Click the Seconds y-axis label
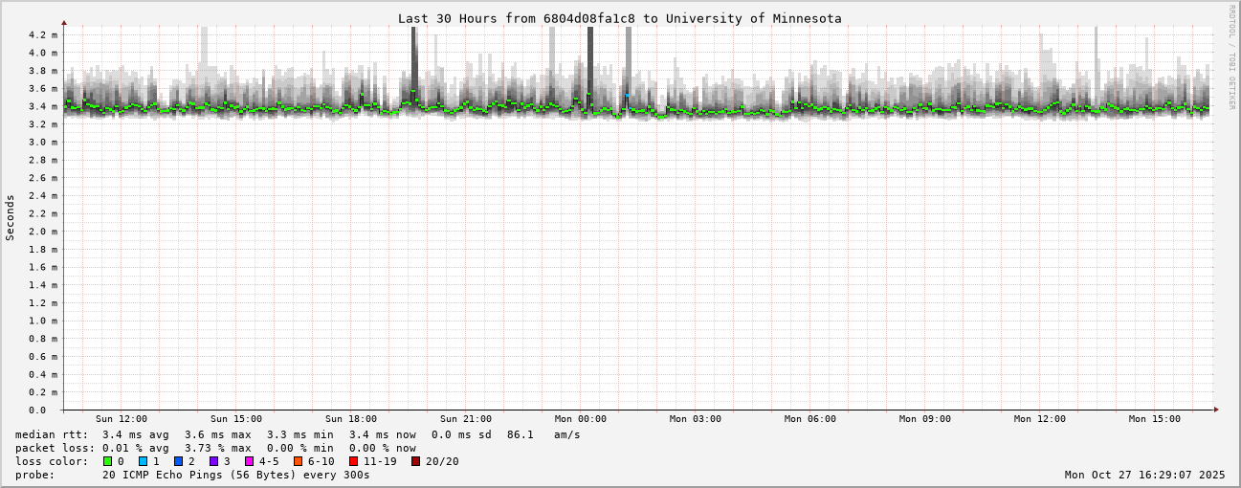 click(11, 218)
